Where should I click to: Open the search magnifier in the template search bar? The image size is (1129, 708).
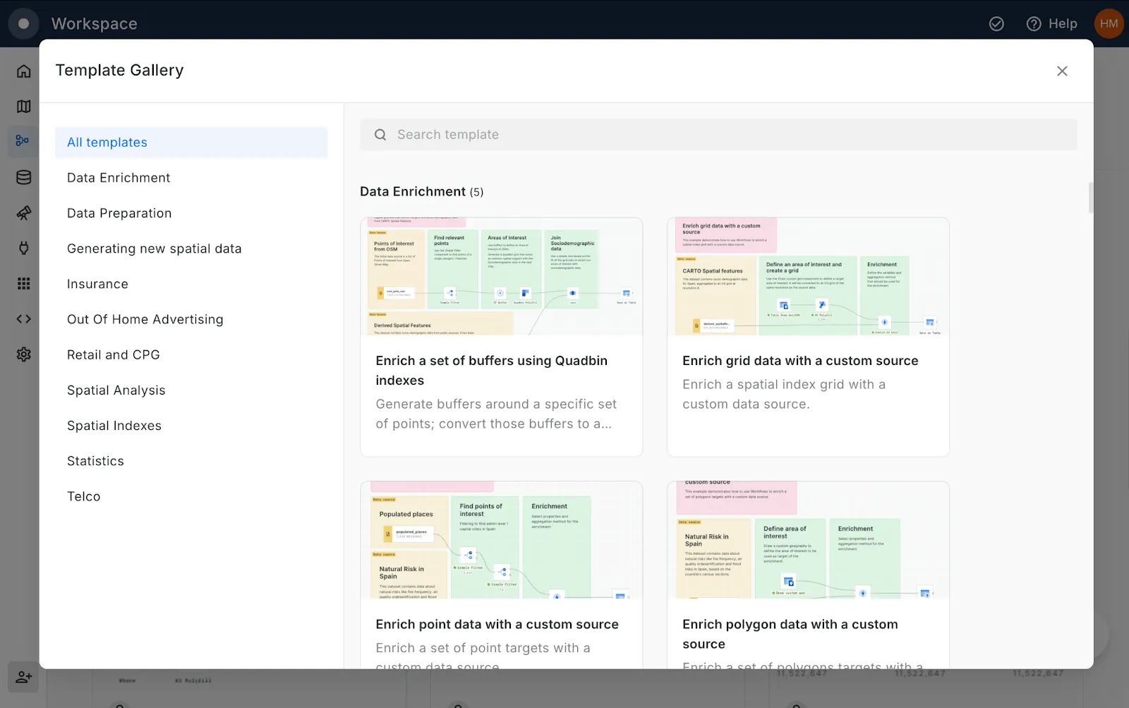380,134
